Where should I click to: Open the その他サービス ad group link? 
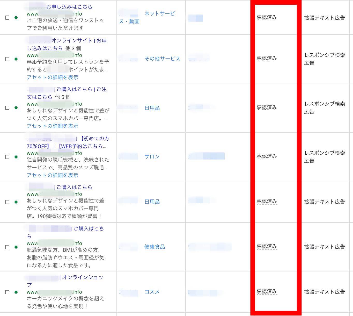(162, 59)
